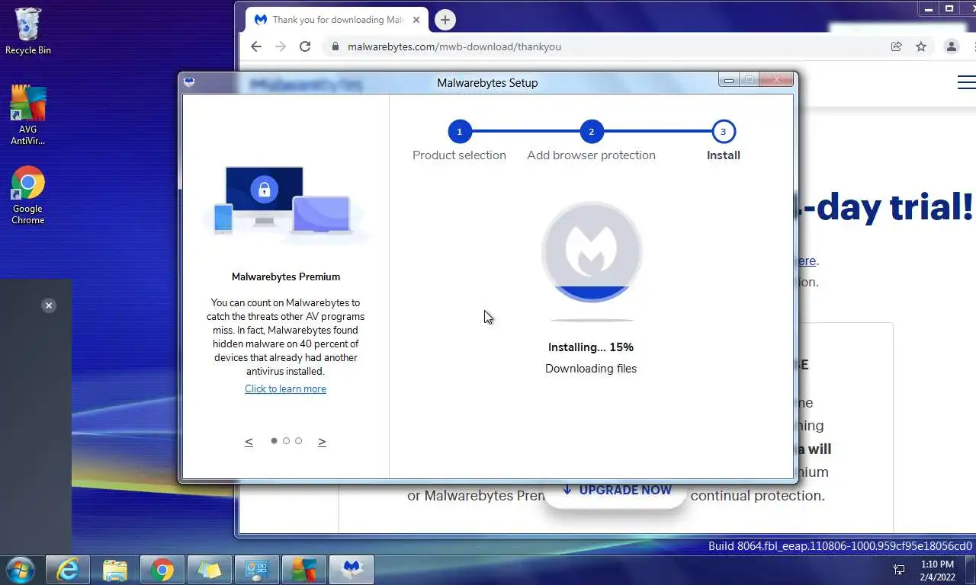This screenshot has width=976, height=585.
Task: Click the 'Add browser protection' step label
Action: coord(591,155)
